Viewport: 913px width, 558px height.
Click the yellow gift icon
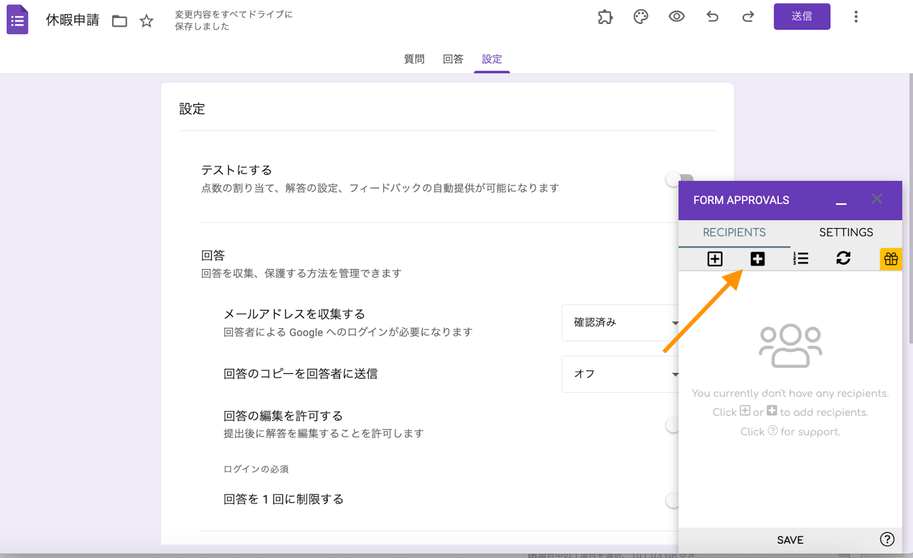click(890, 259)
